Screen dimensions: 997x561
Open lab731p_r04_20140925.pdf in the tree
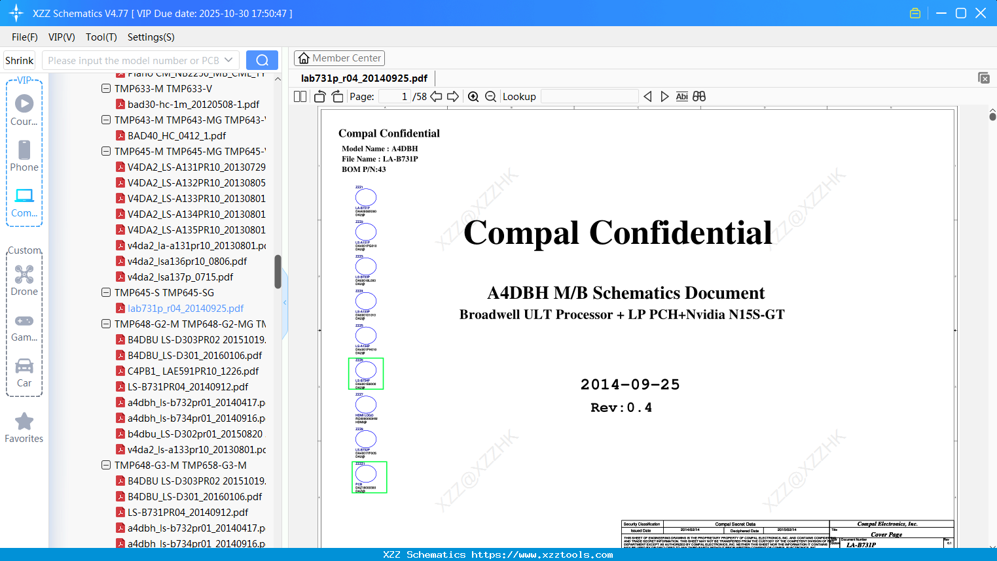coord(186,308)
